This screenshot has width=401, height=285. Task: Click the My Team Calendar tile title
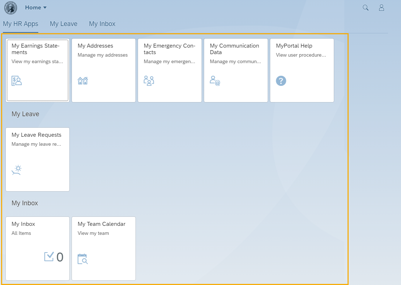coord(102,224)
